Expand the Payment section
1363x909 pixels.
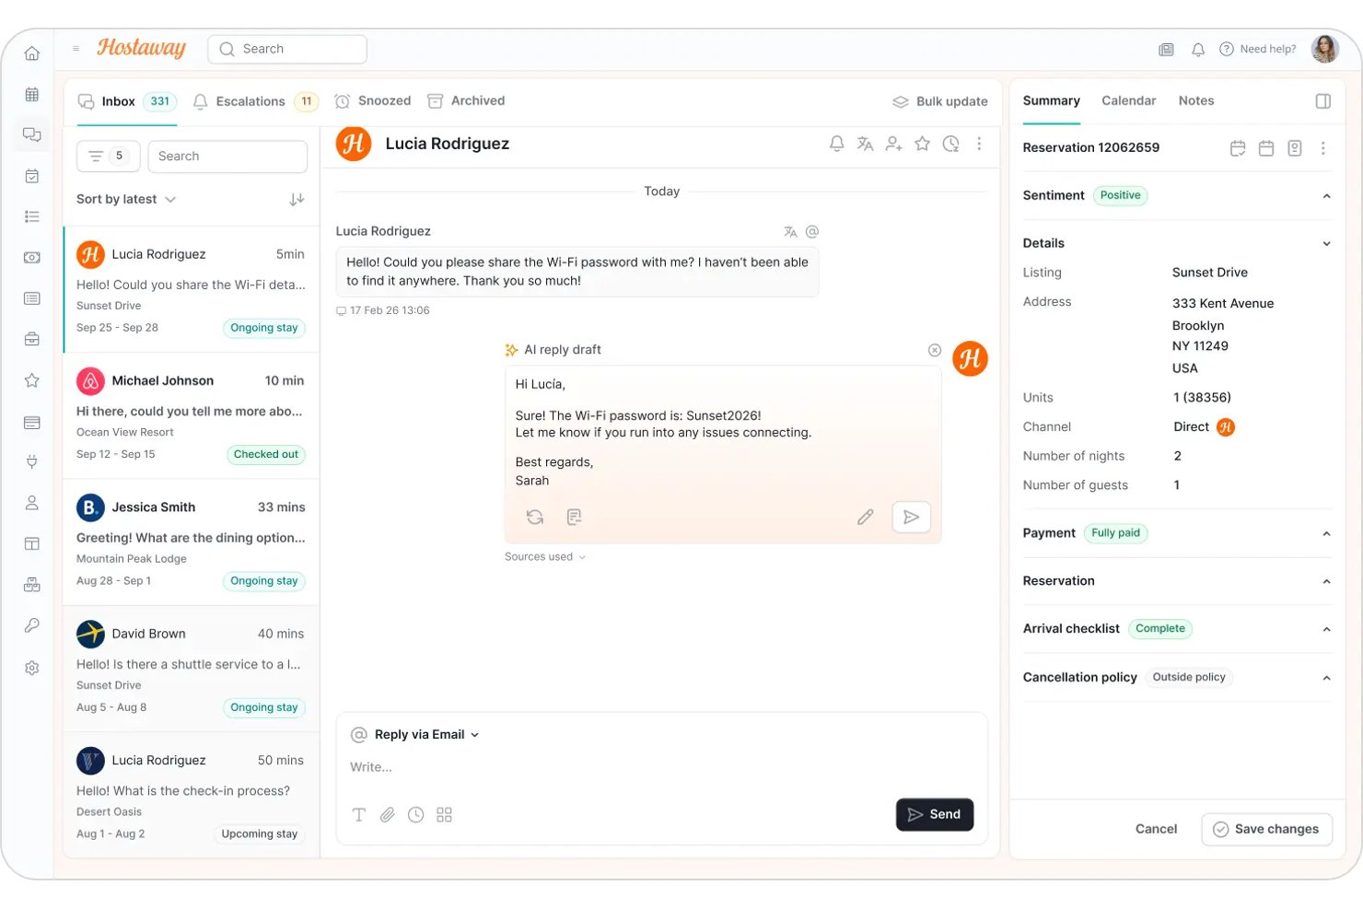tap(1327, 534)
